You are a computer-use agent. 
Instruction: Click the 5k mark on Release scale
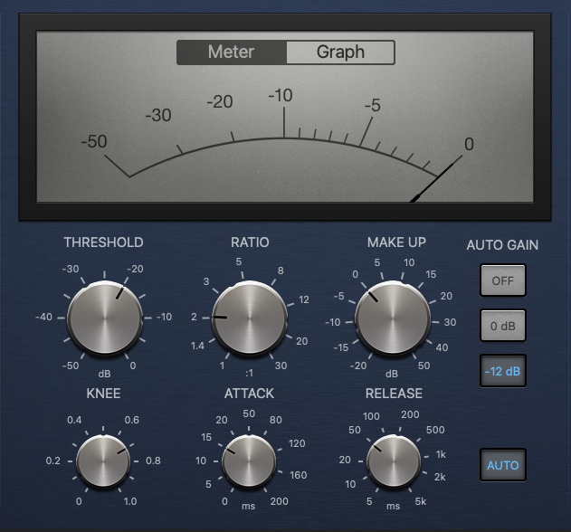click(421, 501)
